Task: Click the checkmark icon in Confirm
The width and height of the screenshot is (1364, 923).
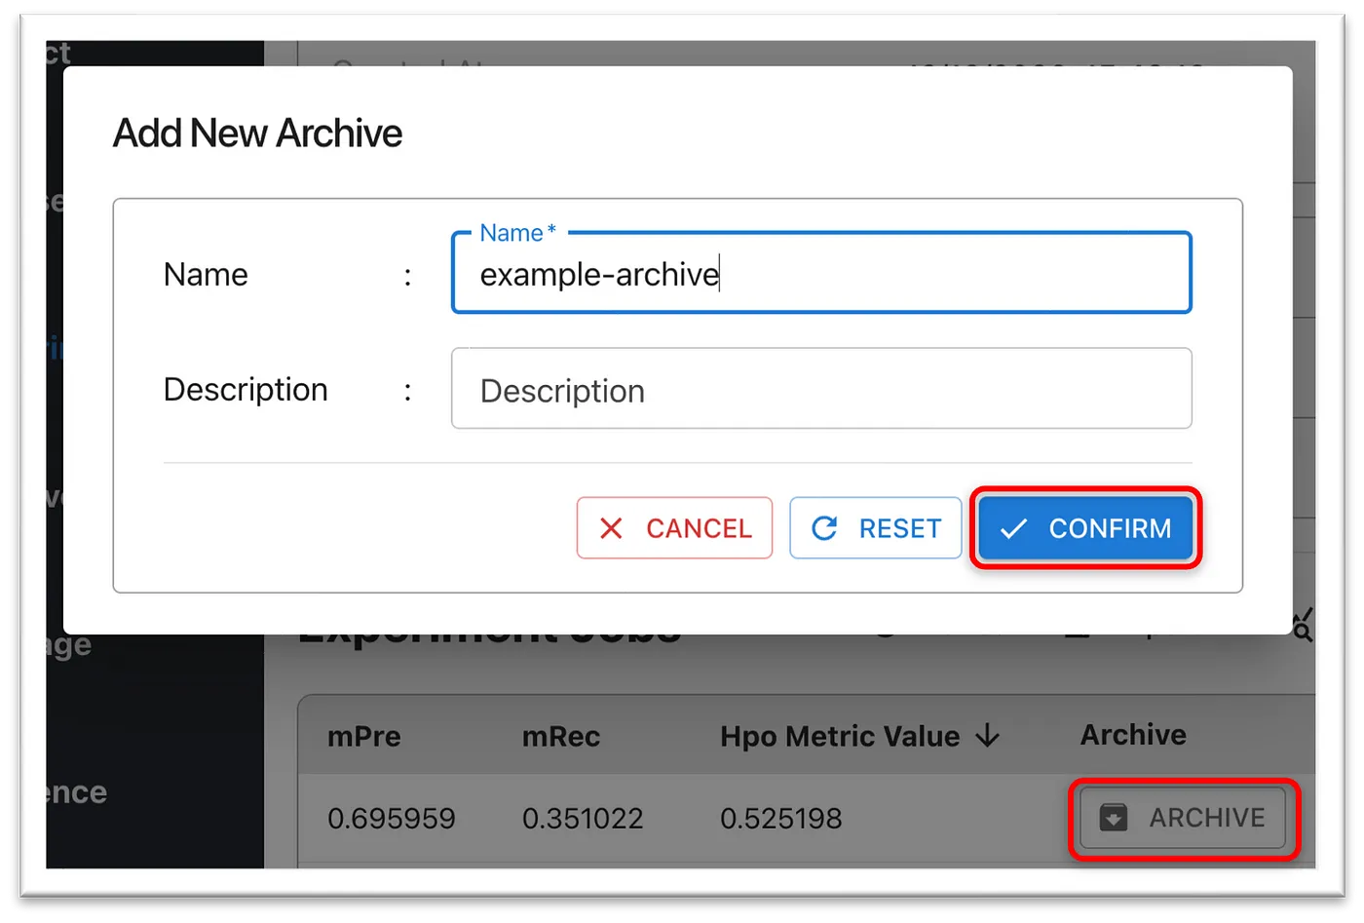Action: point(1013,528)
